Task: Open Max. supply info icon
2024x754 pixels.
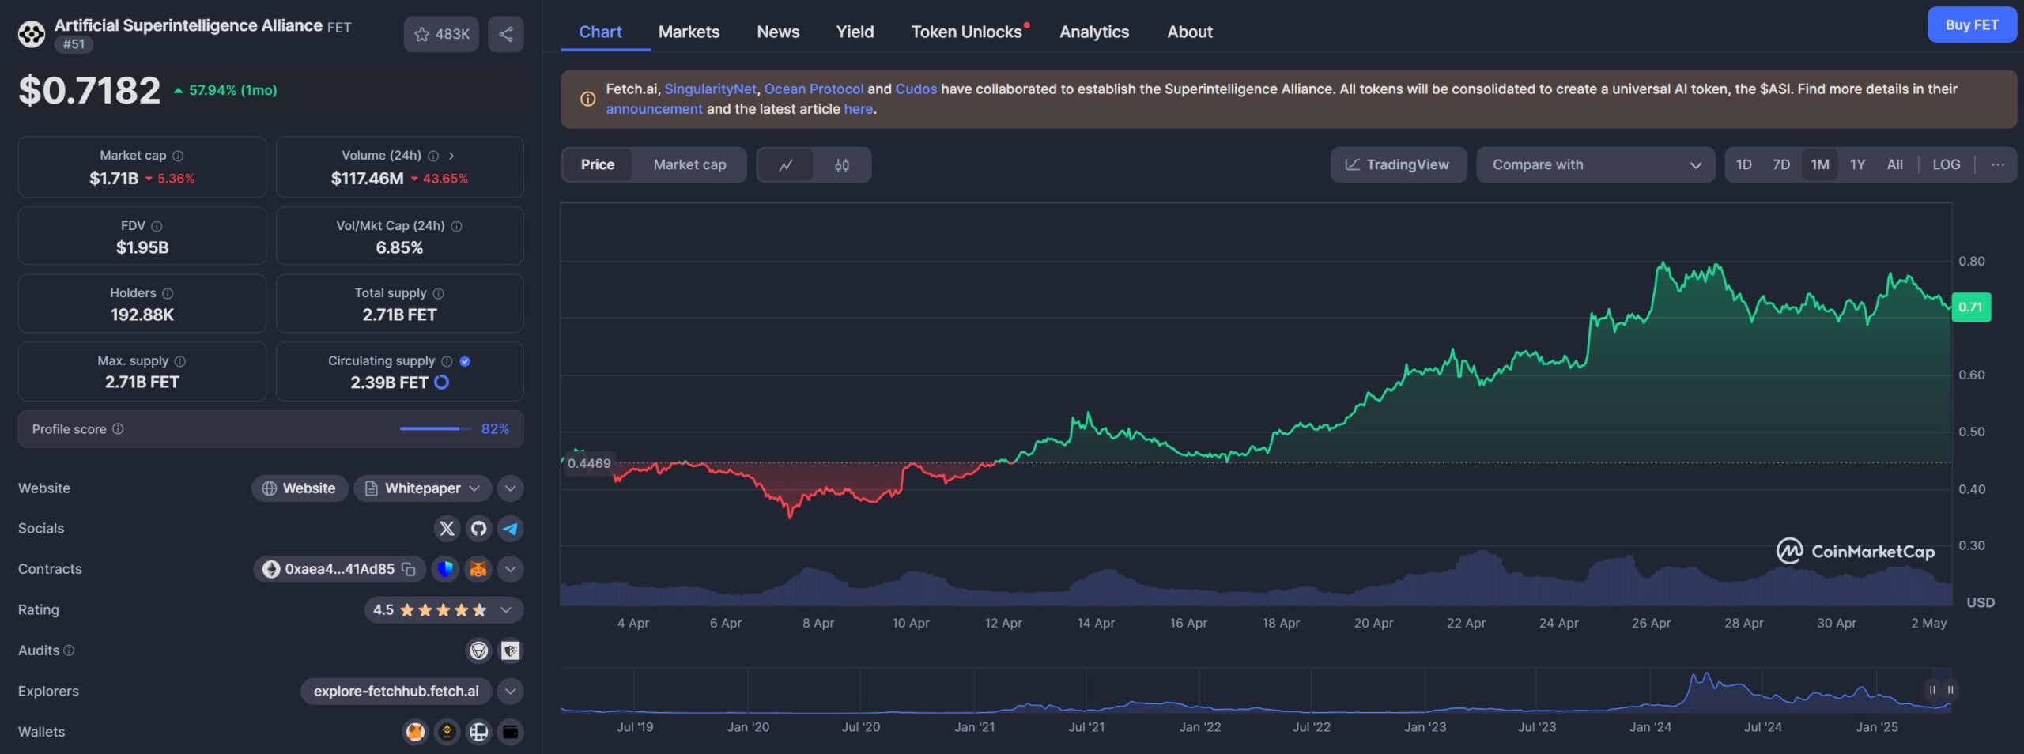Action: click(x=180, y=361)
